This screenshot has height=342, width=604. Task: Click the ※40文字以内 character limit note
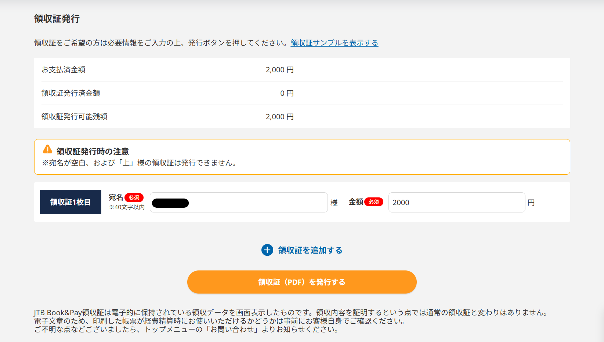[127, 207]
